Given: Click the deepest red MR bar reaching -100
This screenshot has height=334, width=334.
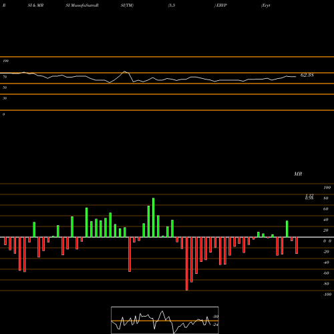Looking at the screenshot, I should (x=186, y=264).
